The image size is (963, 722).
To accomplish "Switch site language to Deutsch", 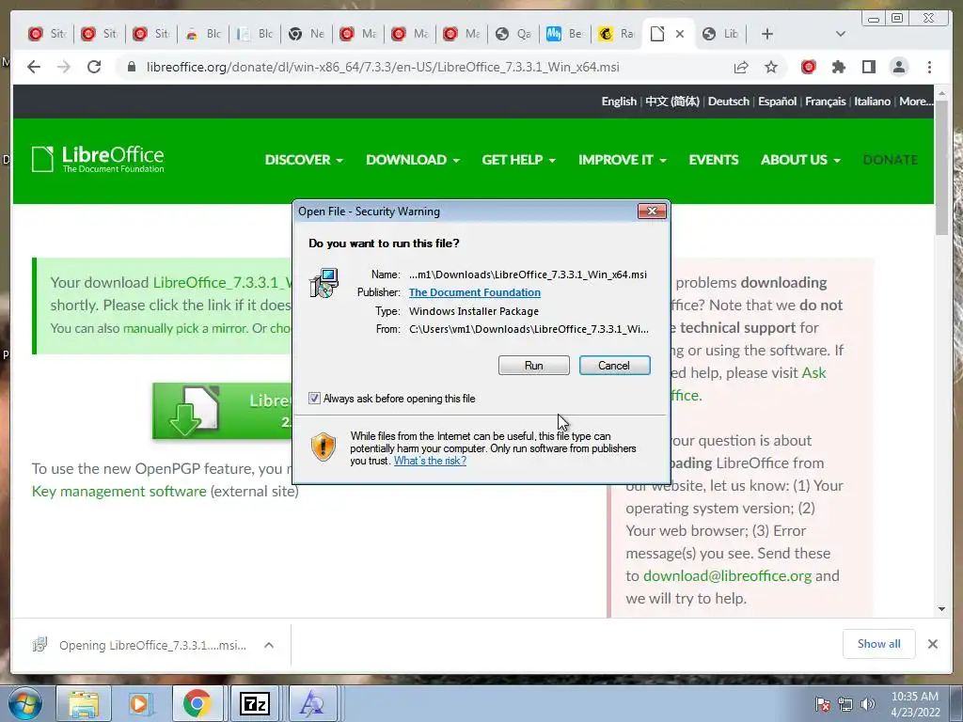I will [729, 102].
